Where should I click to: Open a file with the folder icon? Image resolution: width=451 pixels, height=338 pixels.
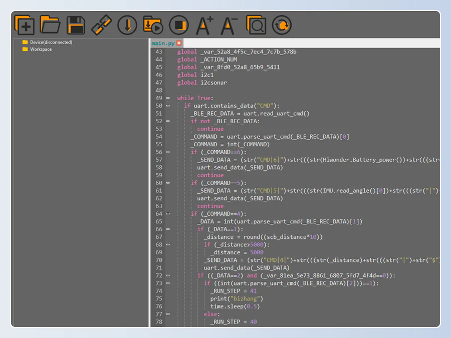50,25
